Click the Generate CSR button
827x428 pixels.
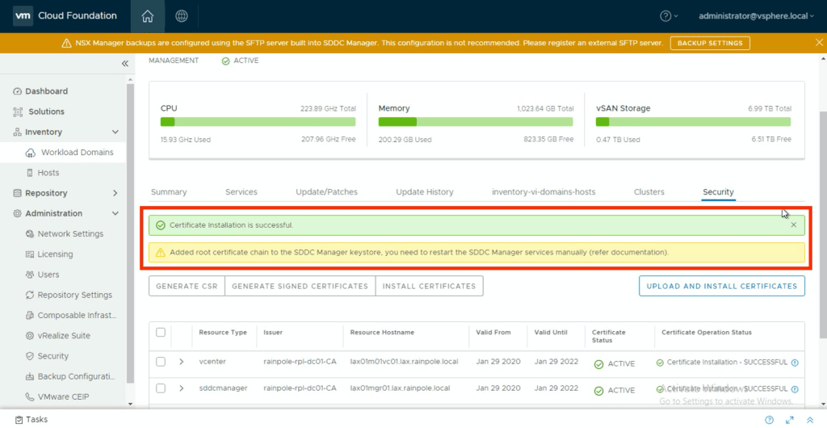[187, 286]
